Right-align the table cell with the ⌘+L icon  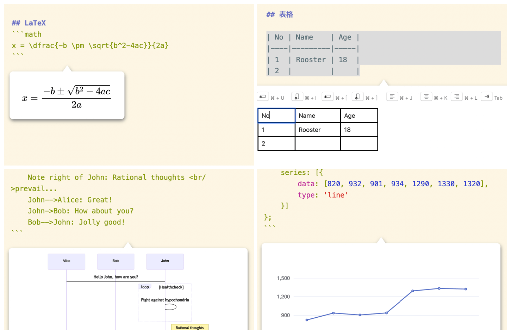457,97
